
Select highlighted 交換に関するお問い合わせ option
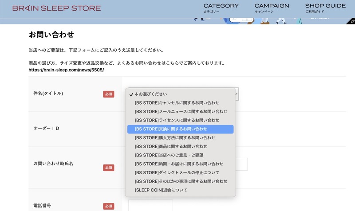[x=181, y=129]
